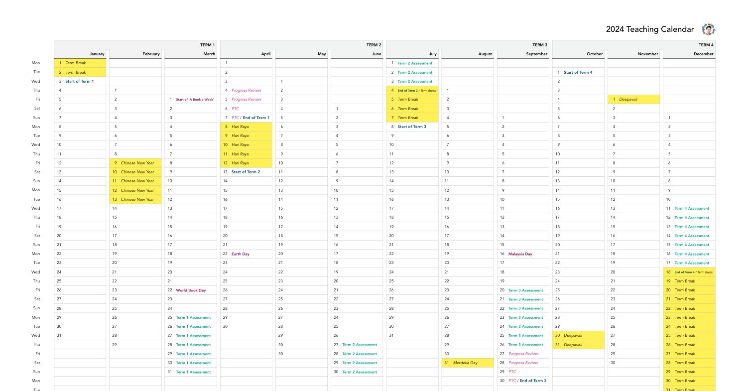747x391 pixels.
Task: Click 'Start of Term 4' on October 1
Action: 578,72
